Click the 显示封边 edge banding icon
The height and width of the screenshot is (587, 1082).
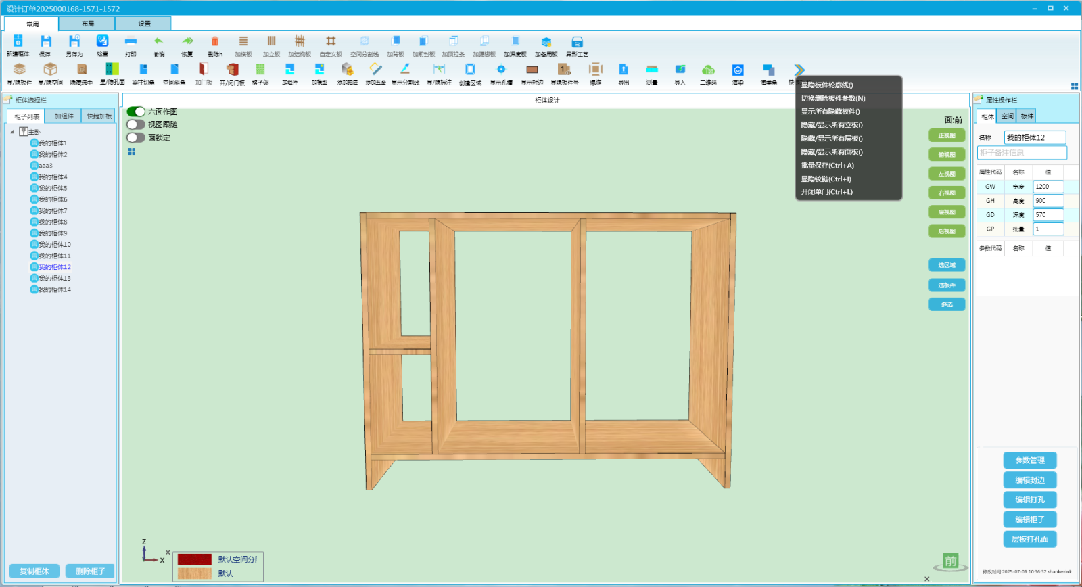[532, 70]
